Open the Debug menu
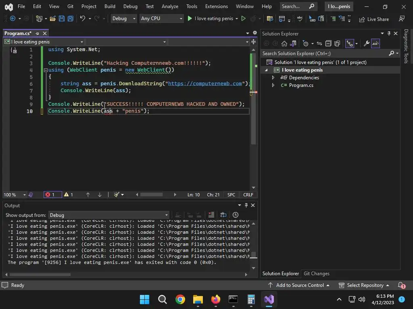 [130, 6]
